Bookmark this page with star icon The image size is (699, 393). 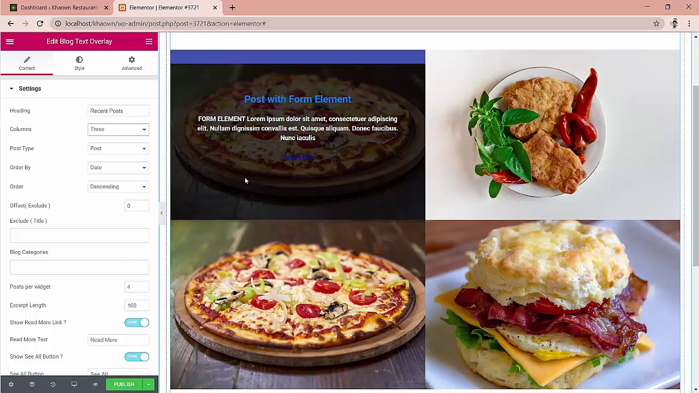656,23
